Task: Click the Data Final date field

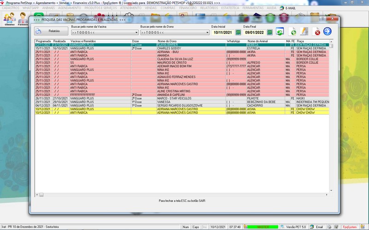Action: pos(255,33)
